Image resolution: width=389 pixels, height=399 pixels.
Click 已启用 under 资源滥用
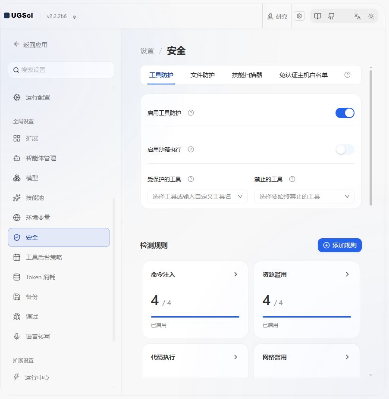[x=270, y=325]
